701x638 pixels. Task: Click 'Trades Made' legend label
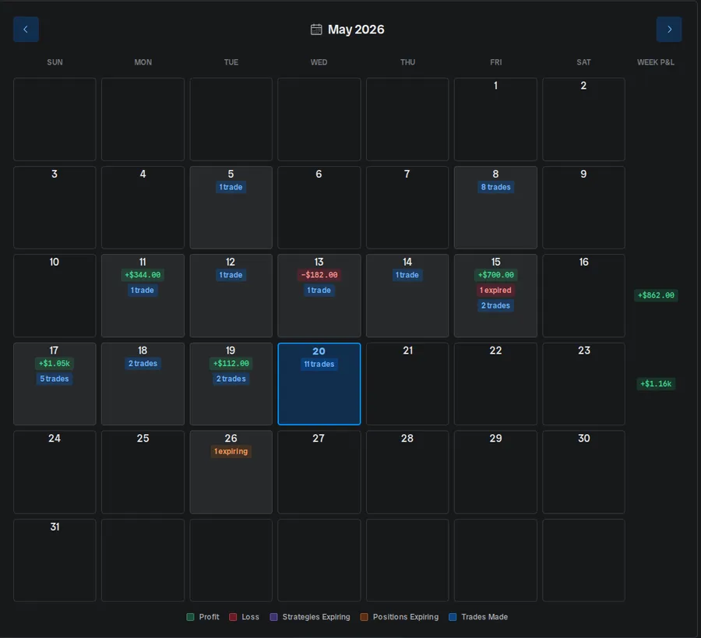click(x=484, y=617)
